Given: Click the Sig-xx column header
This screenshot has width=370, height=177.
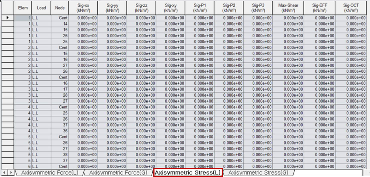Looking at the screenshot, I should (x=83, y=8).
